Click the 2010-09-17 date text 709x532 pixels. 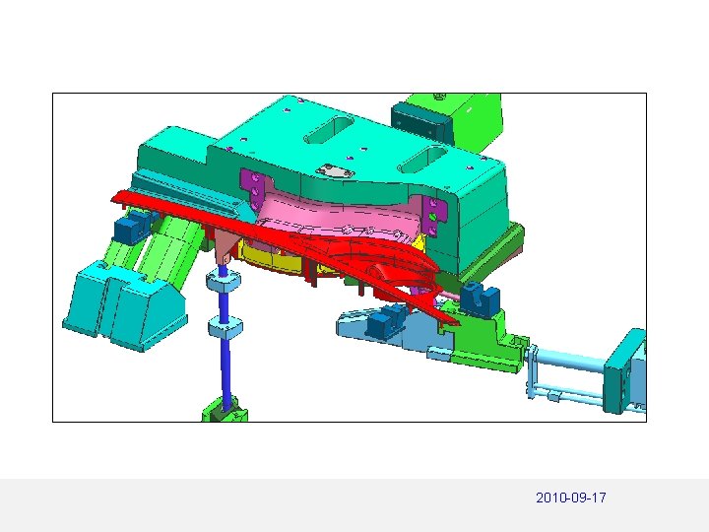pyautogui.click(x=570, y=498)
